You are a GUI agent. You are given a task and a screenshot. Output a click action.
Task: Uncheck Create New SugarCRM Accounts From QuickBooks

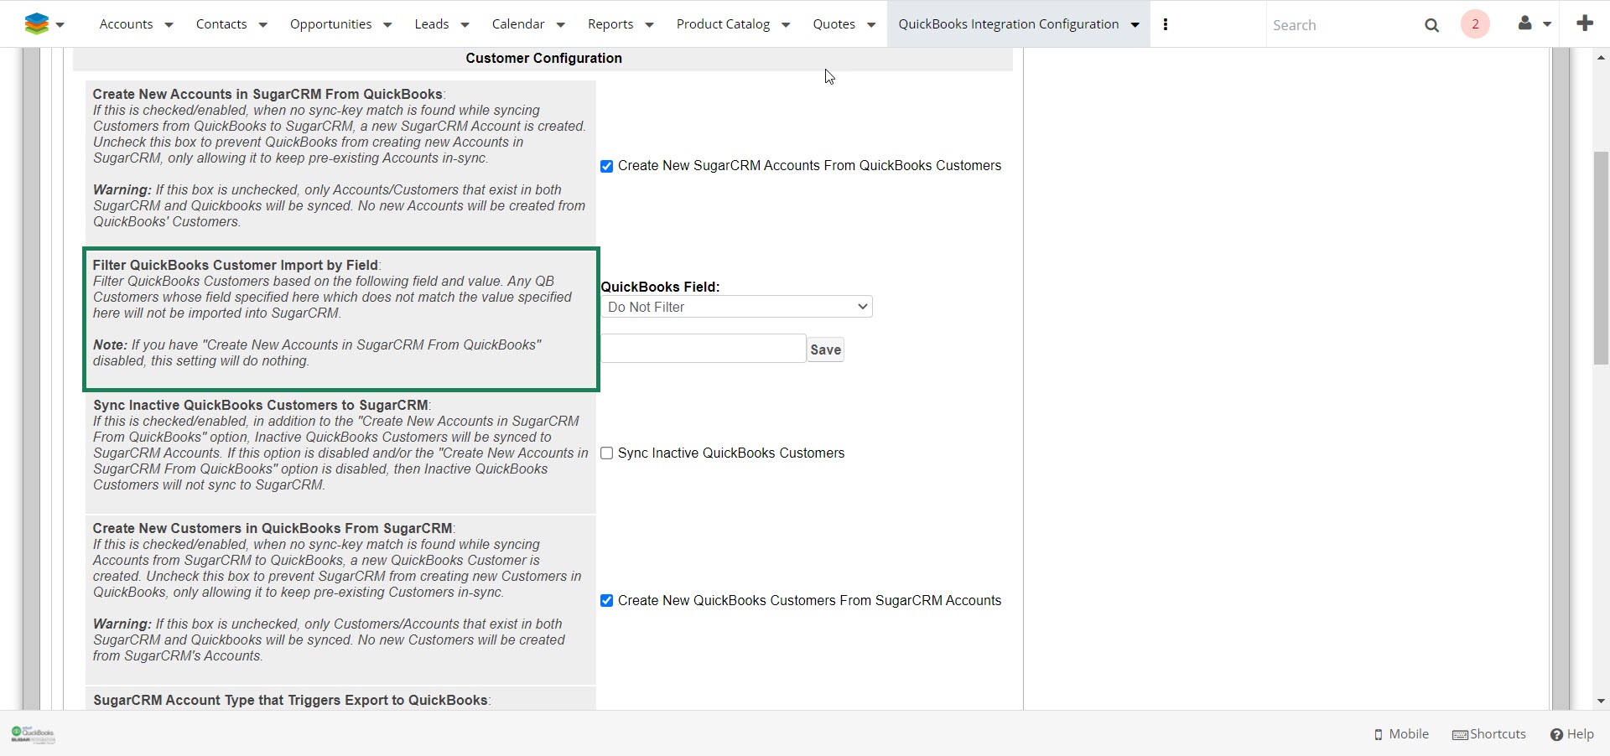[x=606, y=166]
